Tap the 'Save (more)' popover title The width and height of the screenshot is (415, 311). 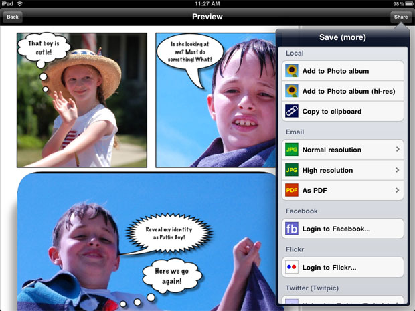click(343, 37)
